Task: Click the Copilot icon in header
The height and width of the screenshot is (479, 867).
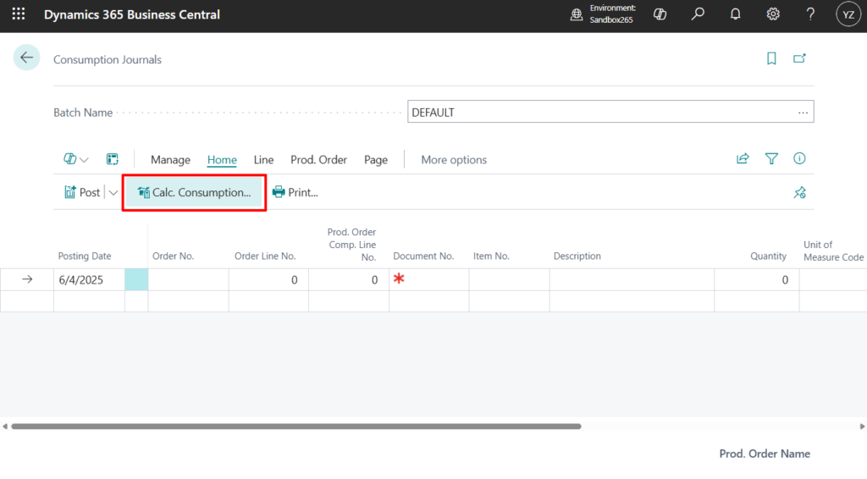Action: coord(661,14)
